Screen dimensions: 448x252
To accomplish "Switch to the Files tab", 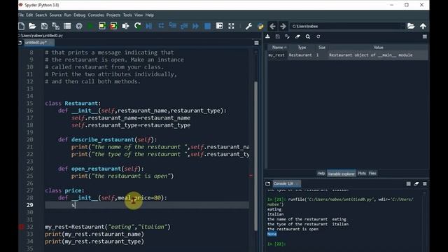I will point(372,174).
